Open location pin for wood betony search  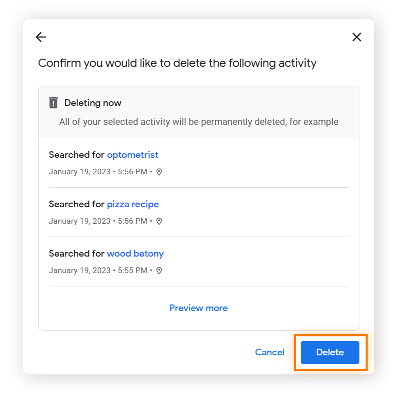[x=159, y=270]
